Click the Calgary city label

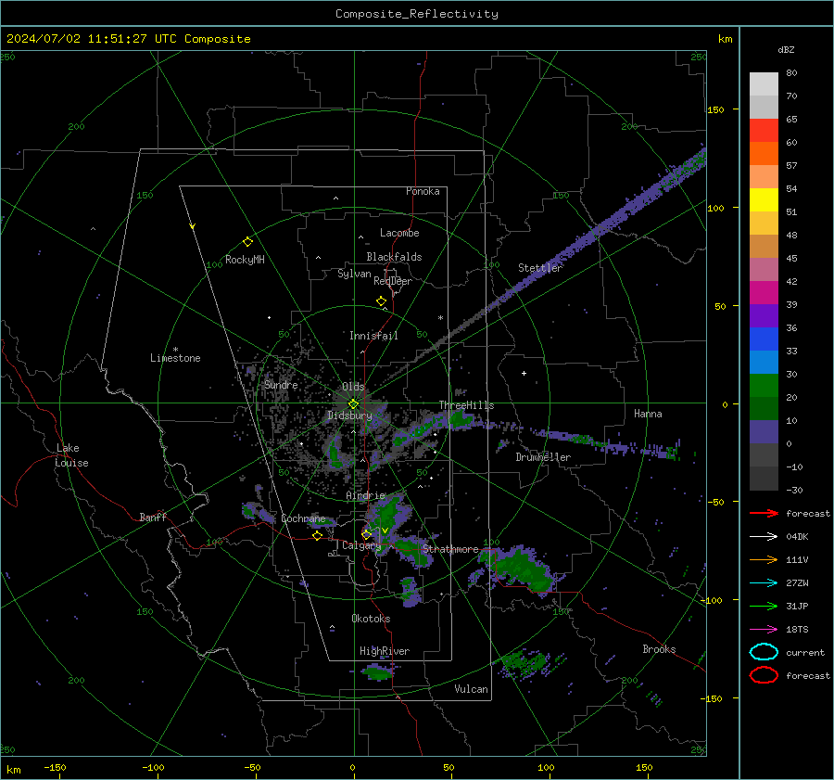[x=361, y=545]
